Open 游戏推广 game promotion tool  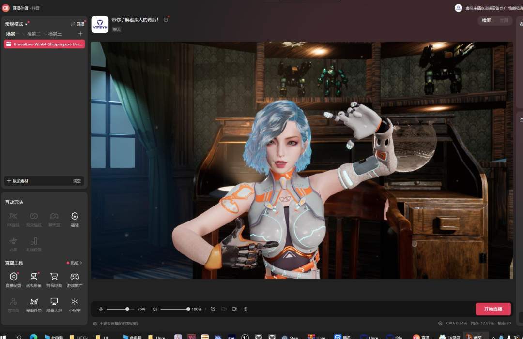75,280
